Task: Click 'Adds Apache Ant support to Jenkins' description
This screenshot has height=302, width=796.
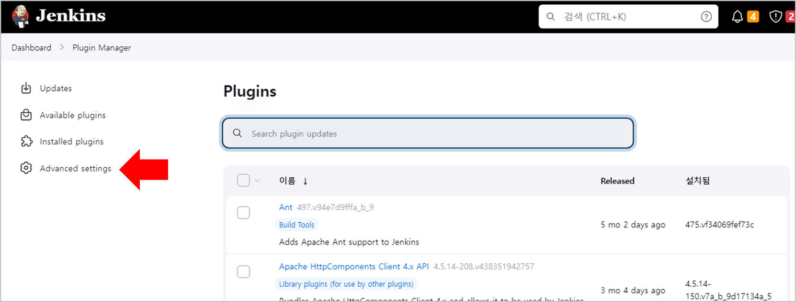Action: (349, 242)
